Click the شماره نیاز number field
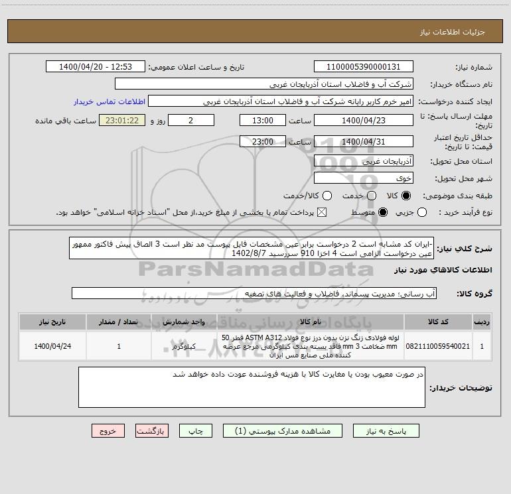The image size is (511, 494). (x=364, y=67)
